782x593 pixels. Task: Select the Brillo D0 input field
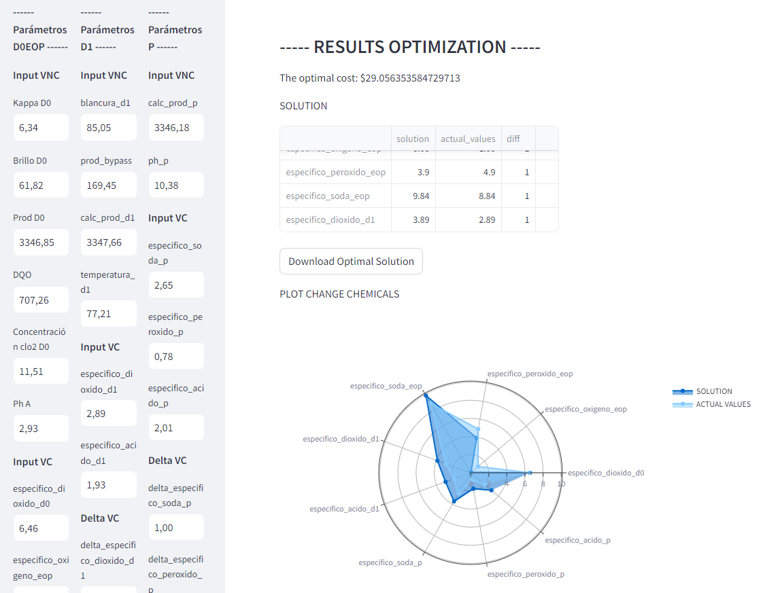[41, 185]
